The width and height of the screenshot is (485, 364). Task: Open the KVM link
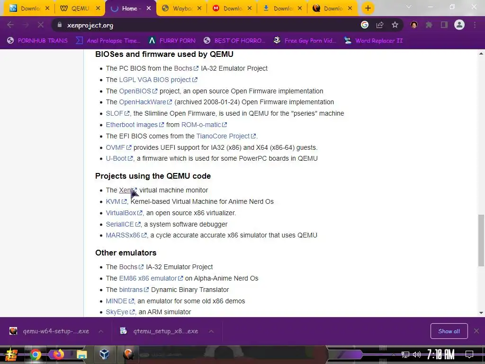(x=117, y=202)
